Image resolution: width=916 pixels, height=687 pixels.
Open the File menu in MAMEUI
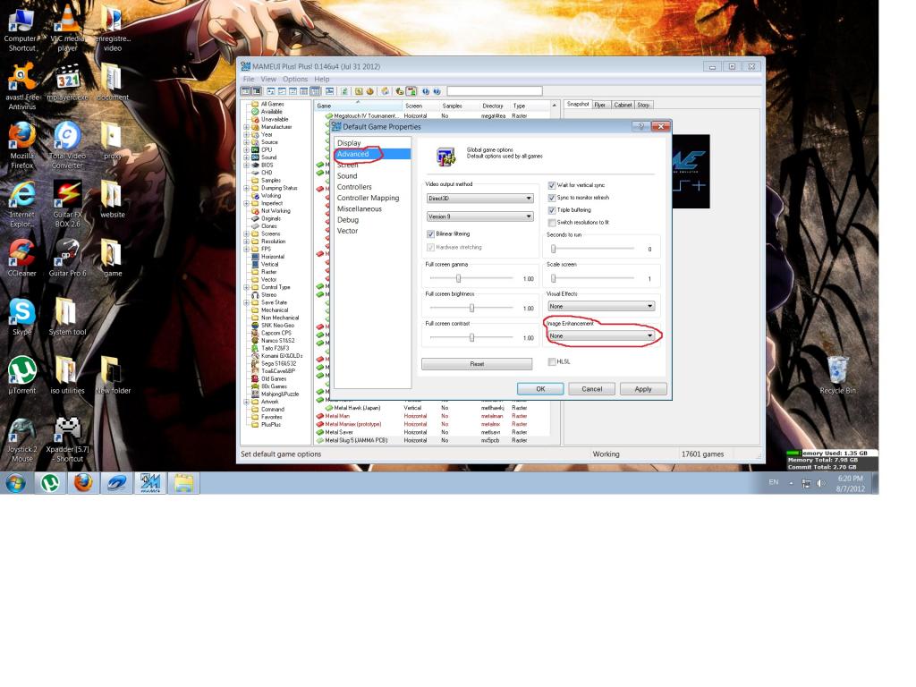tap(249, 79)
